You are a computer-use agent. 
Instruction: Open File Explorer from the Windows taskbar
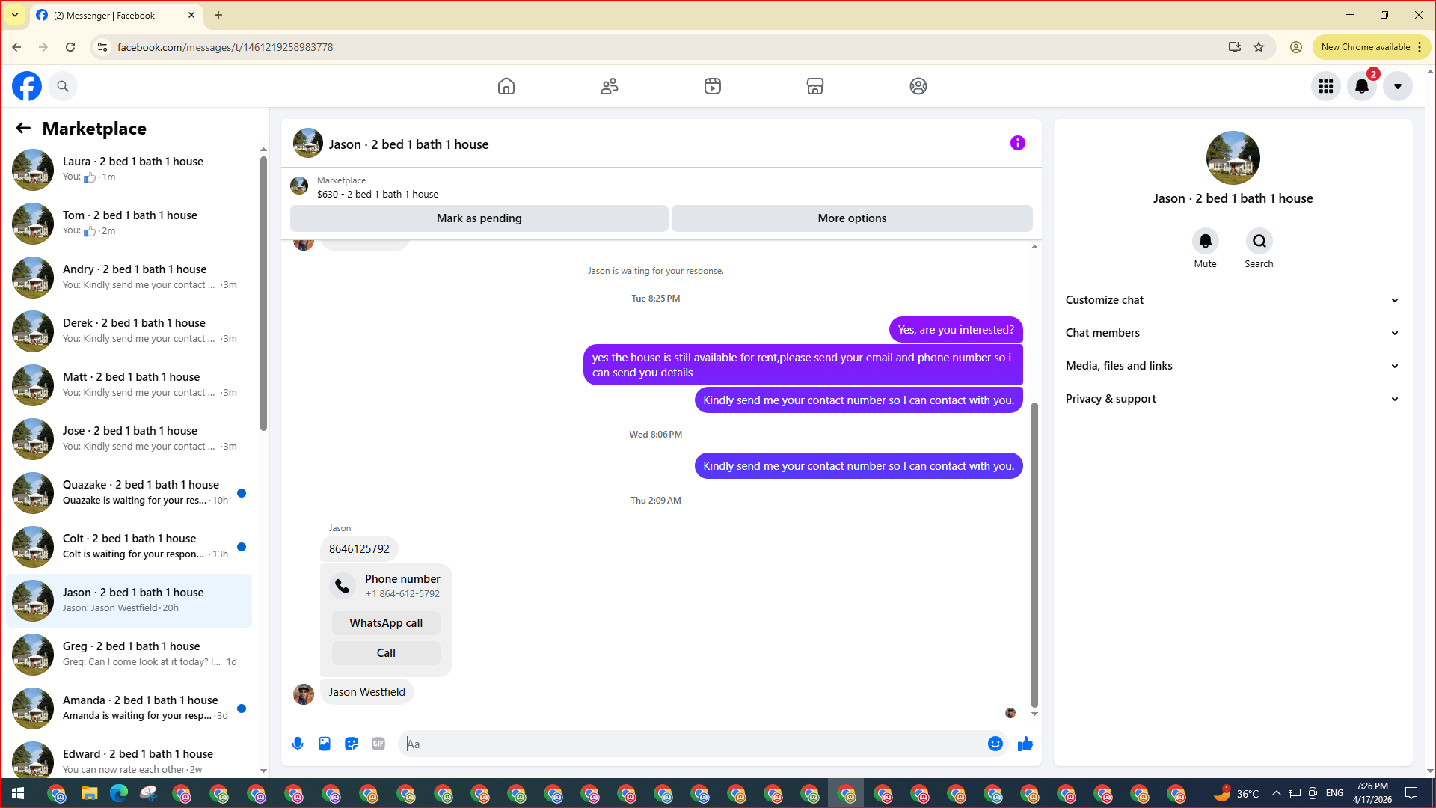[90, 793]
